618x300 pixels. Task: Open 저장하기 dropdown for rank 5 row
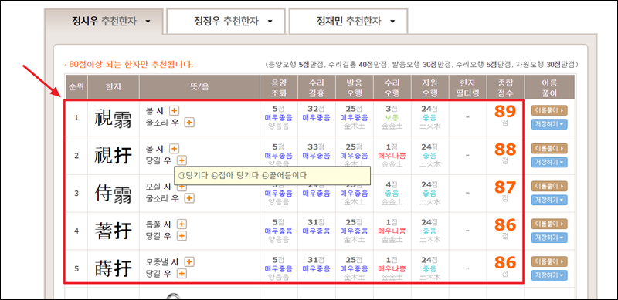(x=549, y=275)
